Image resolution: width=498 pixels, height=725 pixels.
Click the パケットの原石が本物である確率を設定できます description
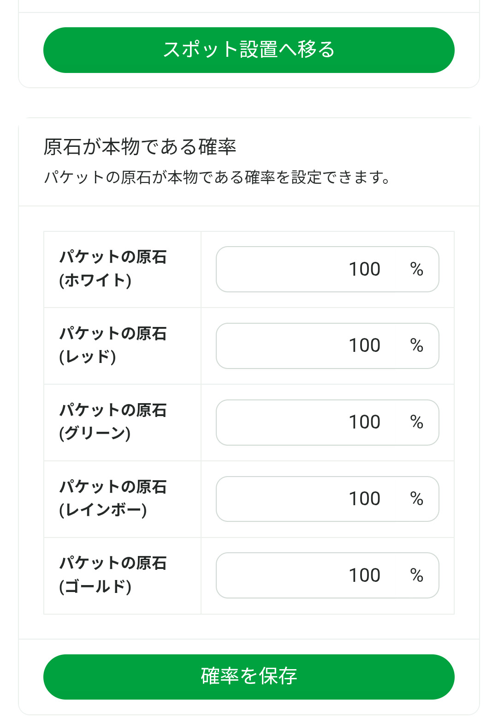point(217,177)
